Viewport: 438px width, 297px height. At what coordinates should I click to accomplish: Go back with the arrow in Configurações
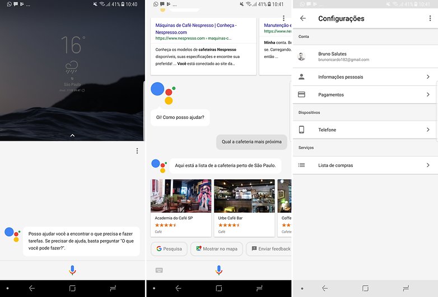303,18
